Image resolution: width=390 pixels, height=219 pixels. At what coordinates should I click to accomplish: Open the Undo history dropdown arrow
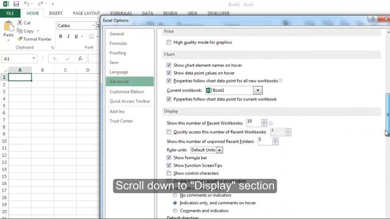tap(32, 4)
